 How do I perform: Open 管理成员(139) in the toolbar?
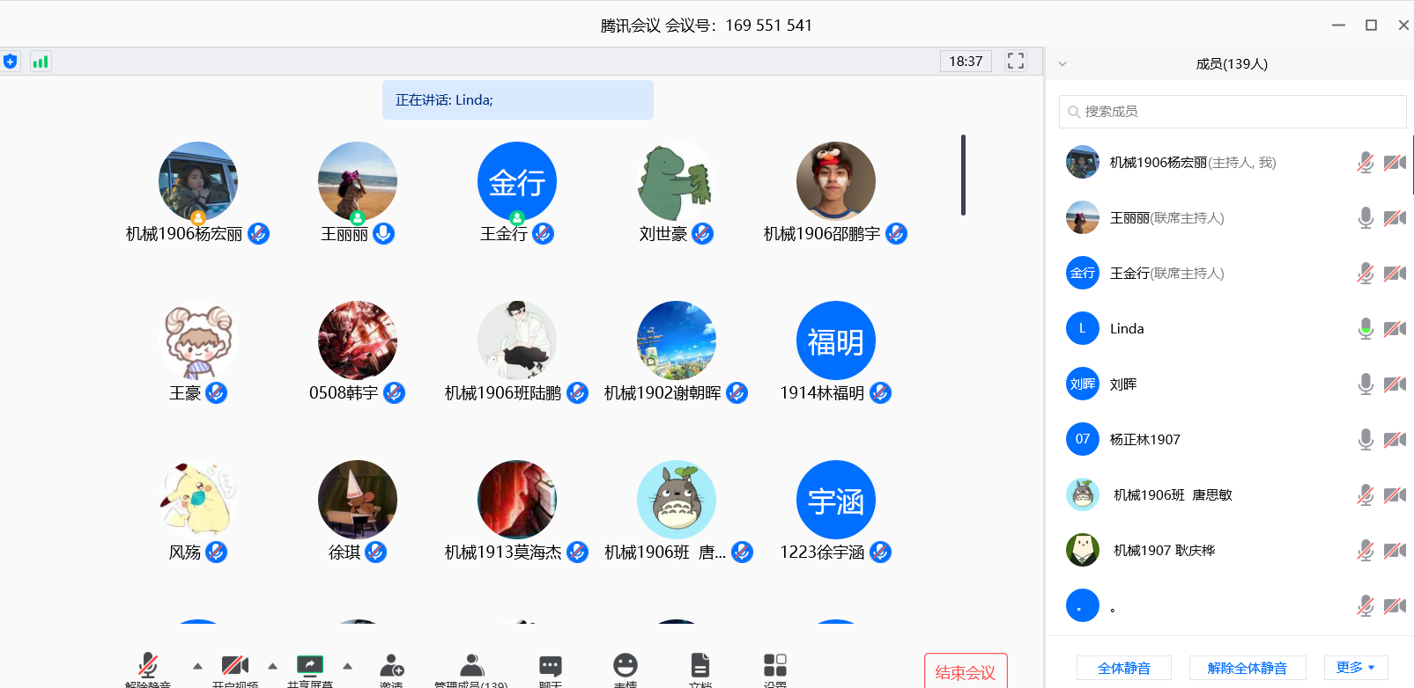(x=471, y=666)
